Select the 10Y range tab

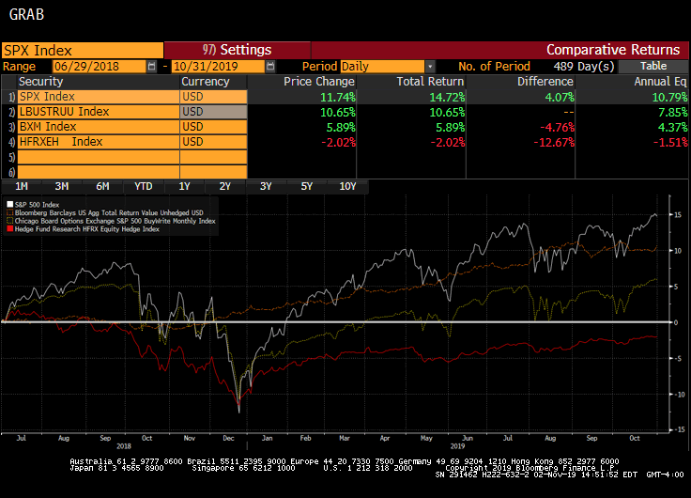point(347,187)
